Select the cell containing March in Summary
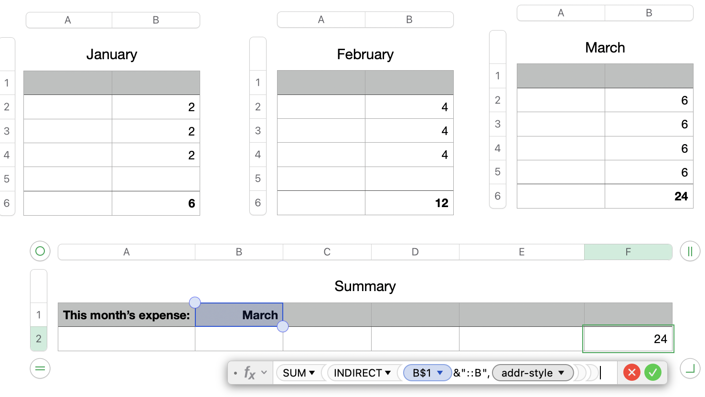The height and width of the screenshot is (397, 705). coord(239,315)
